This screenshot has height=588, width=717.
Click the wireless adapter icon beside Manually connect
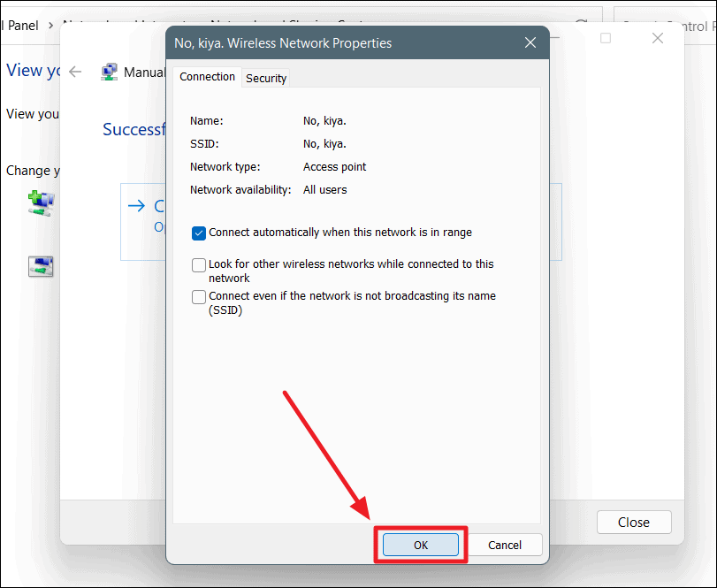pyautogui.click(x=109, y=72)
